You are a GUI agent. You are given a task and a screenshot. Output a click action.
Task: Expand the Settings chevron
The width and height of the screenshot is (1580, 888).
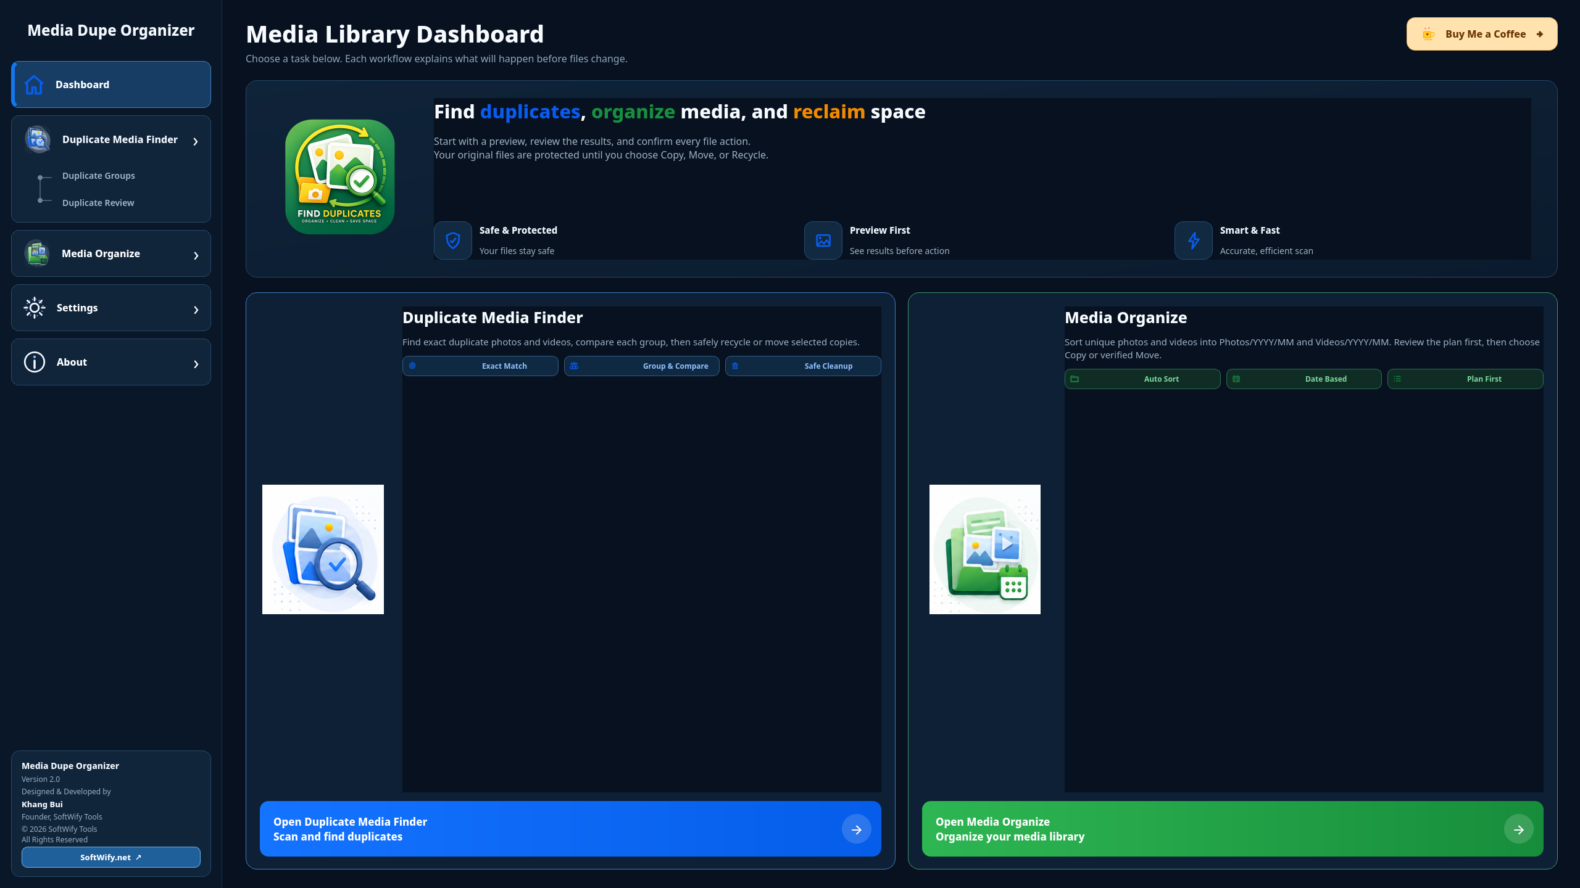point(196,310)
